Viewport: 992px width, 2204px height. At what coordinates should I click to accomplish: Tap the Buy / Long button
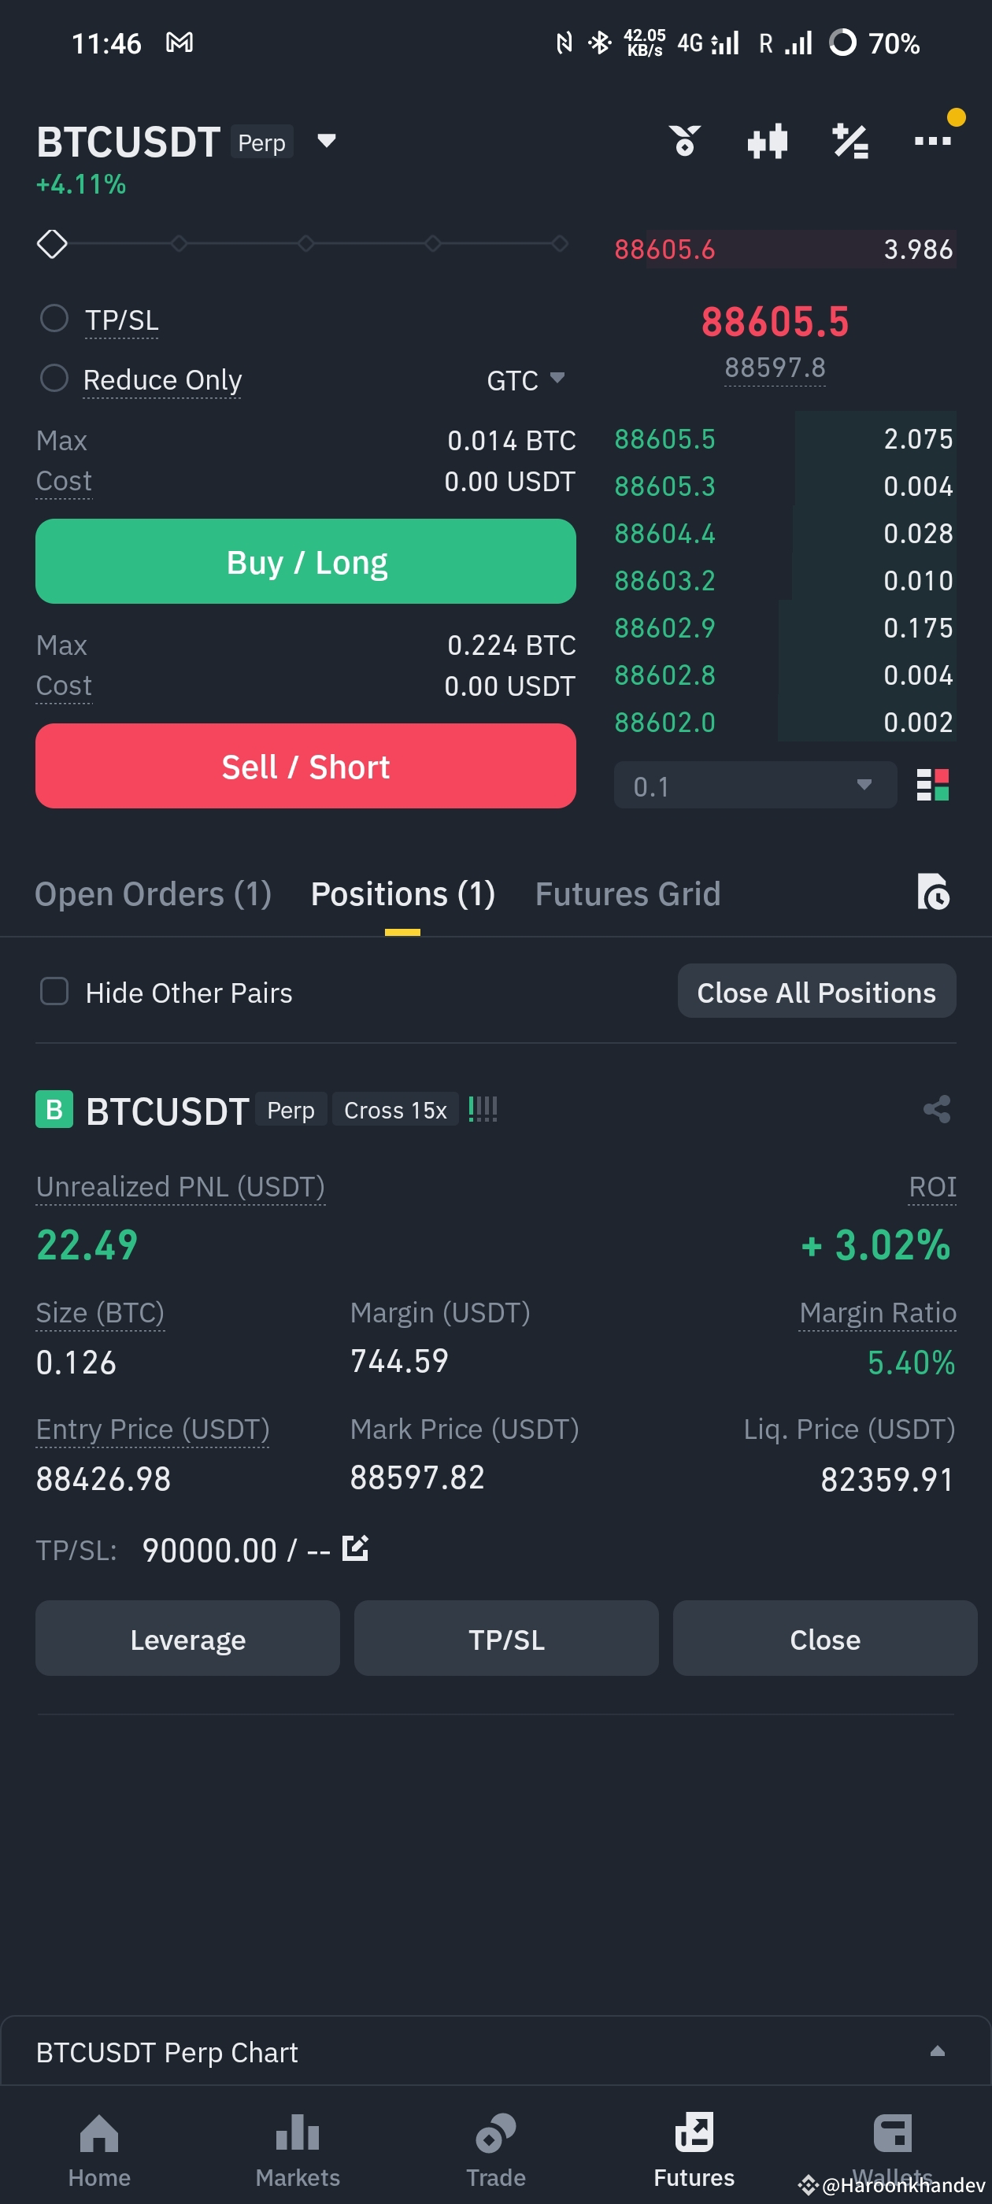[305, 561]
